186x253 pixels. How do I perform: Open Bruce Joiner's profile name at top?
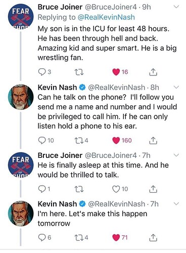pos(60,7)
